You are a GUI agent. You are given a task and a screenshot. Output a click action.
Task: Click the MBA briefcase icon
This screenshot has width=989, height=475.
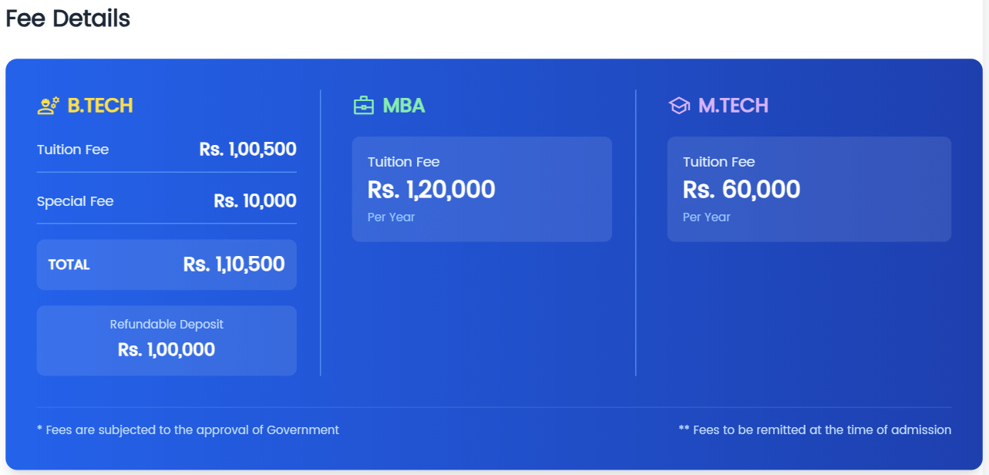click(x=363, y=106)
